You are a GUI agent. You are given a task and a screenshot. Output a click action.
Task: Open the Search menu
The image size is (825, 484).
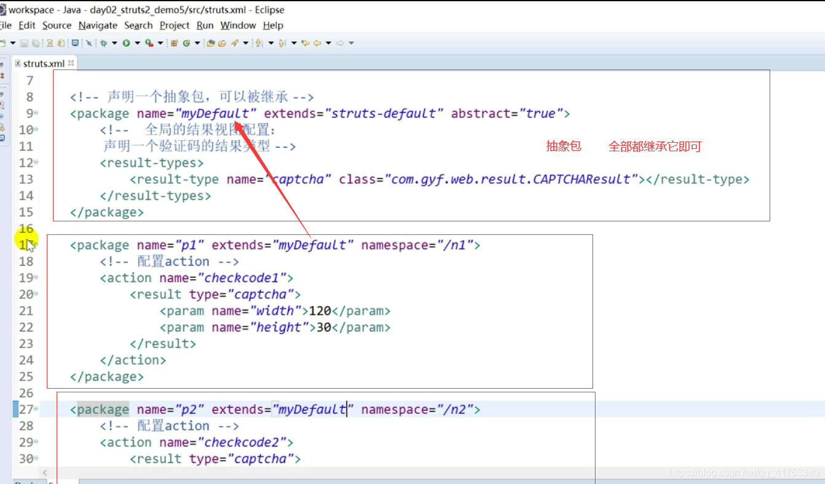tap(138, 25)
